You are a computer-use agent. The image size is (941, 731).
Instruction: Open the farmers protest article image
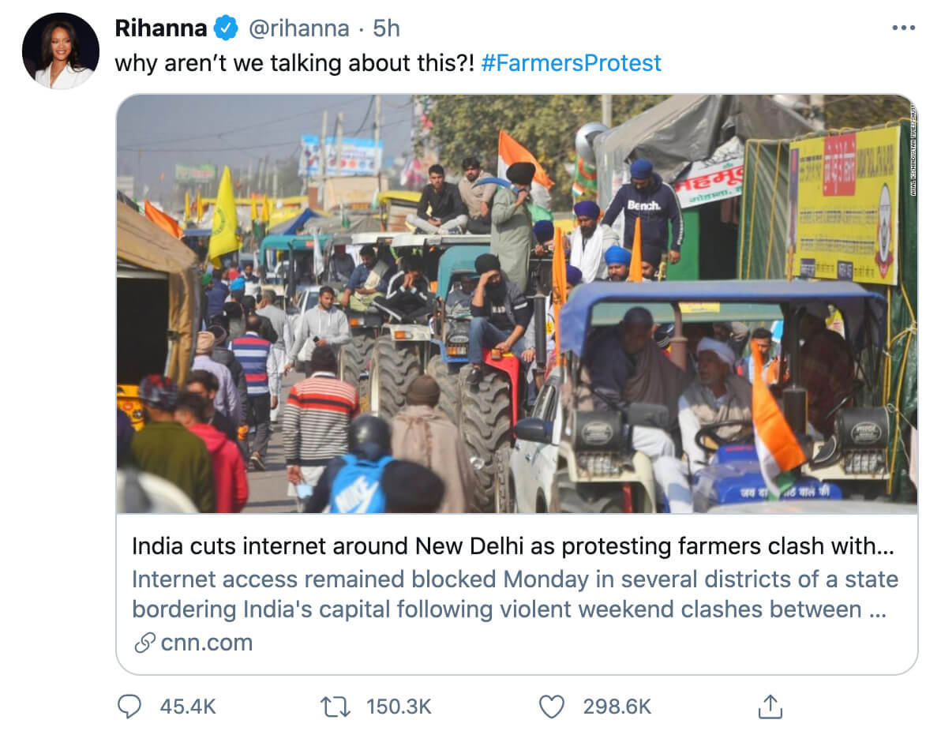pyautogui.click(x=516, y=304)
